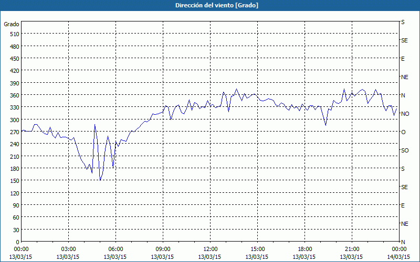Click the 90 y-axis value
This screenshot has height=262, width=420.
coord(16,205)
